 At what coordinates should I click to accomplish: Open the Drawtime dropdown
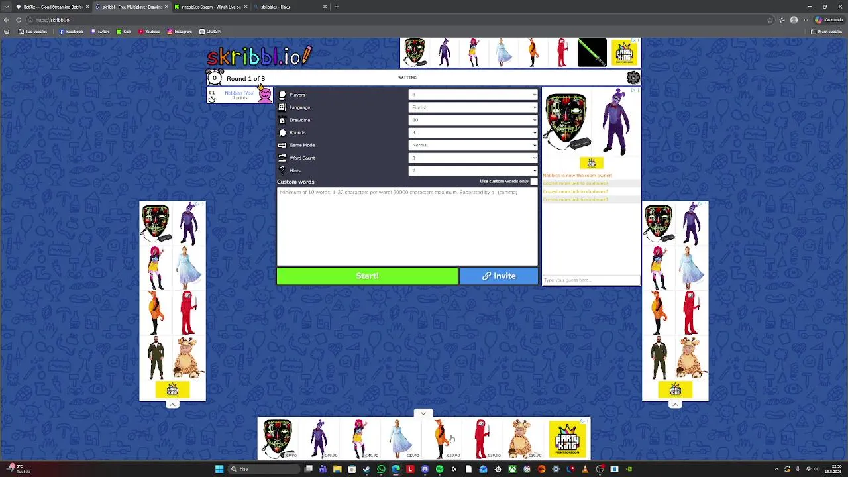pos(473,120)
